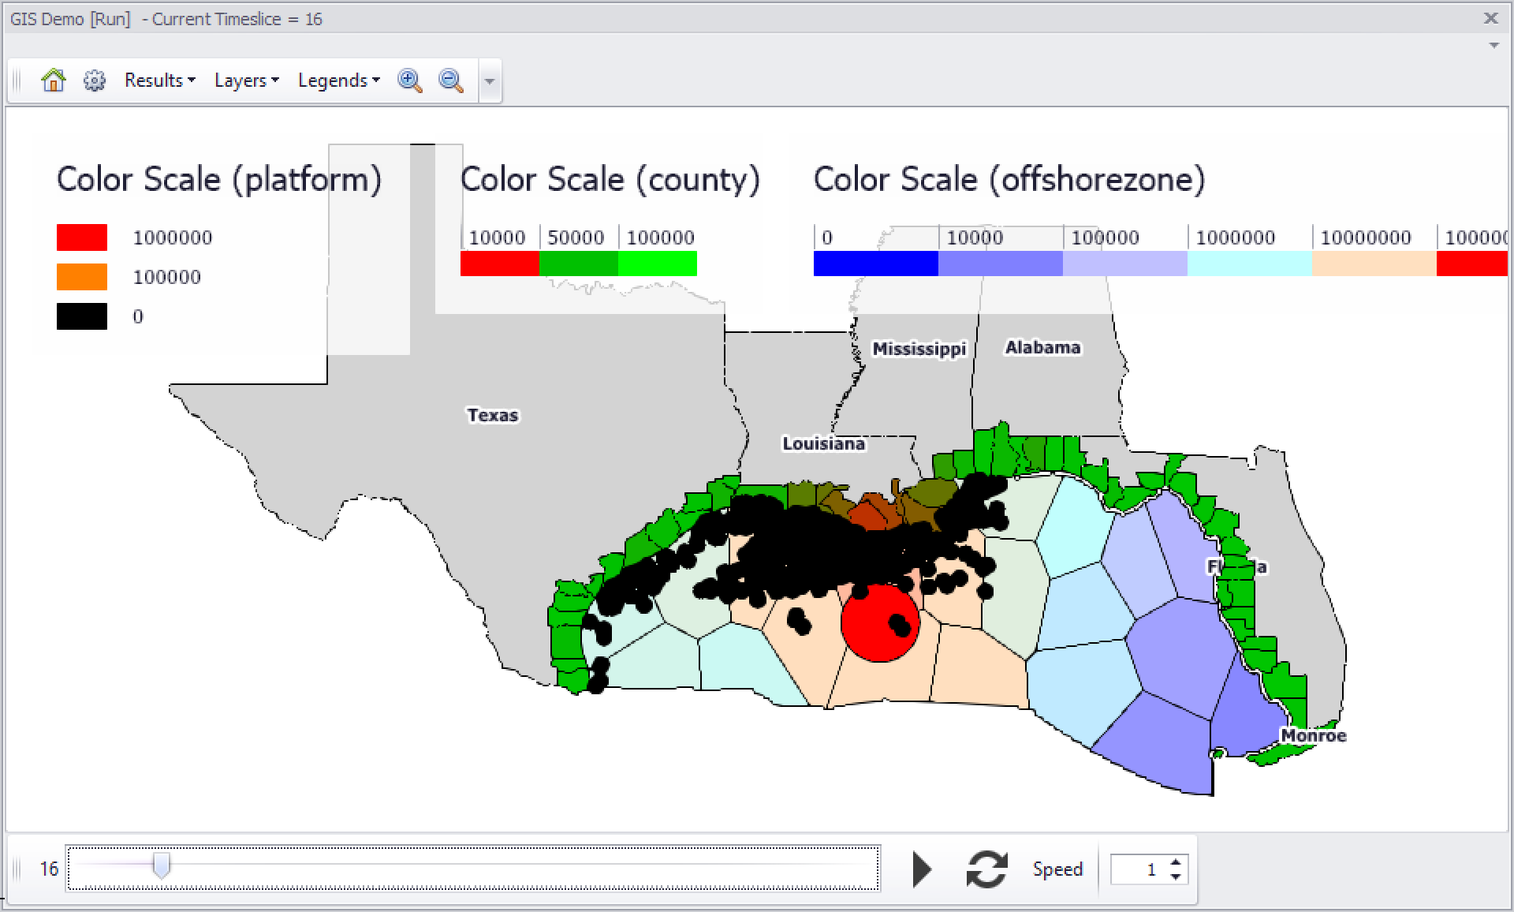Click the loop refresh icon
1514x912 pixels.
pyautogui.click(x=986, y=869)
